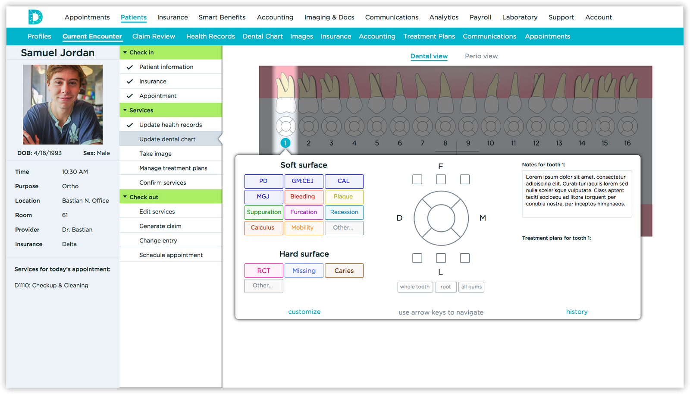Switch to Perio view
The width and height of the screenshot is (690, 394).
481,56
